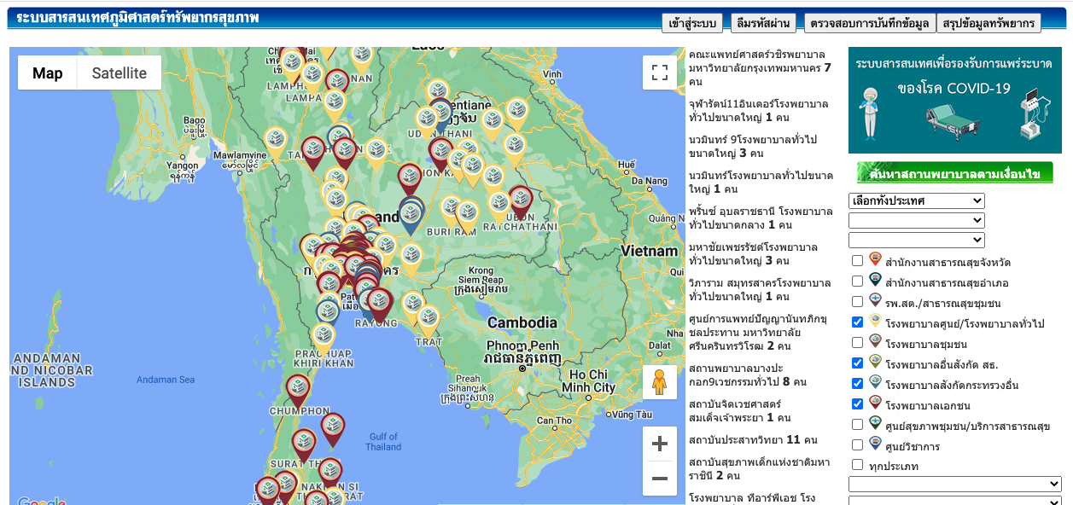Enable โรงพยาบาลชุมชน checkbox
1073x505 pixels.
coord(857,343)
